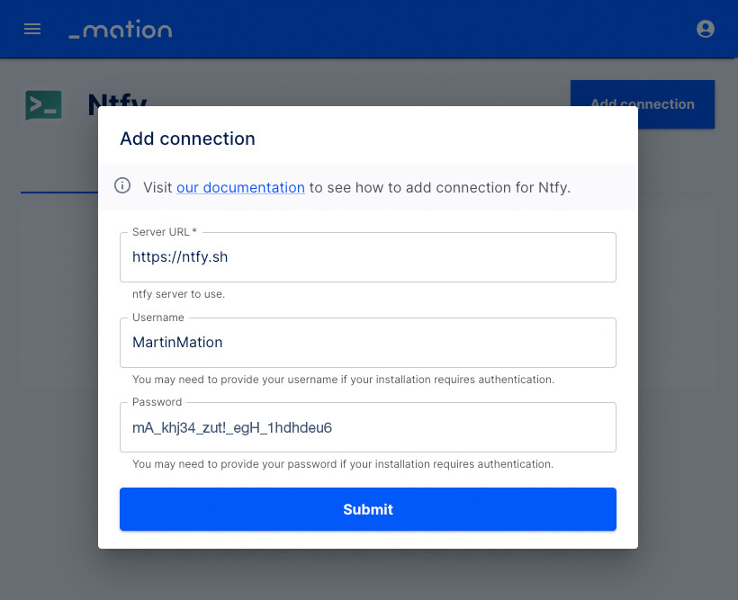Click the username authentication helper text
This screenshot has height=600, width=738.
(343, 380)
